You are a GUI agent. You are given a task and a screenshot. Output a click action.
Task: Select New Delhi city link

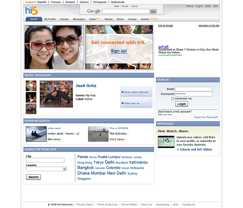116,173
